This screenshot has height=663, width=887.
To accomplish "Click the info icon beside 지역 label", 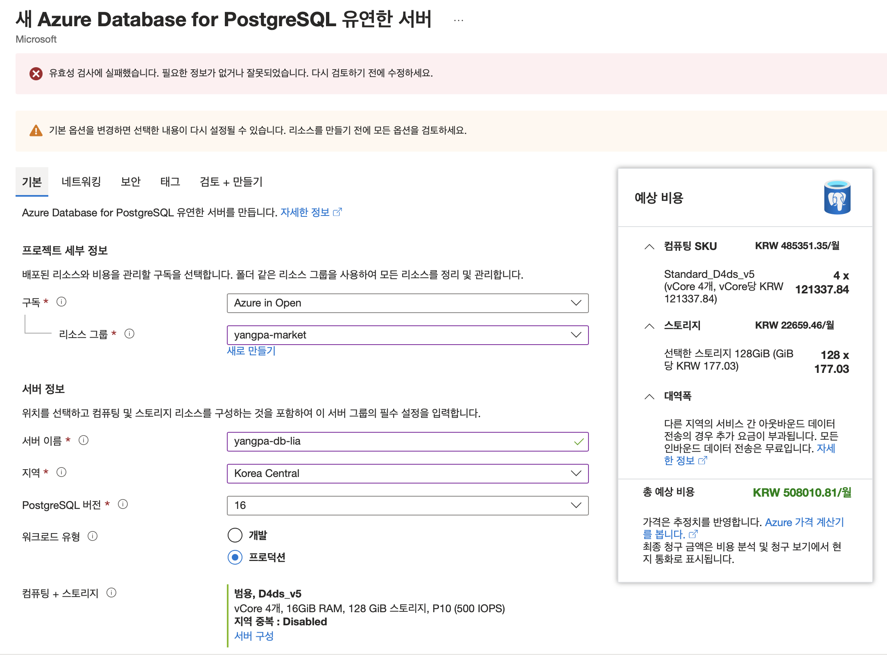I will point(61,472).
